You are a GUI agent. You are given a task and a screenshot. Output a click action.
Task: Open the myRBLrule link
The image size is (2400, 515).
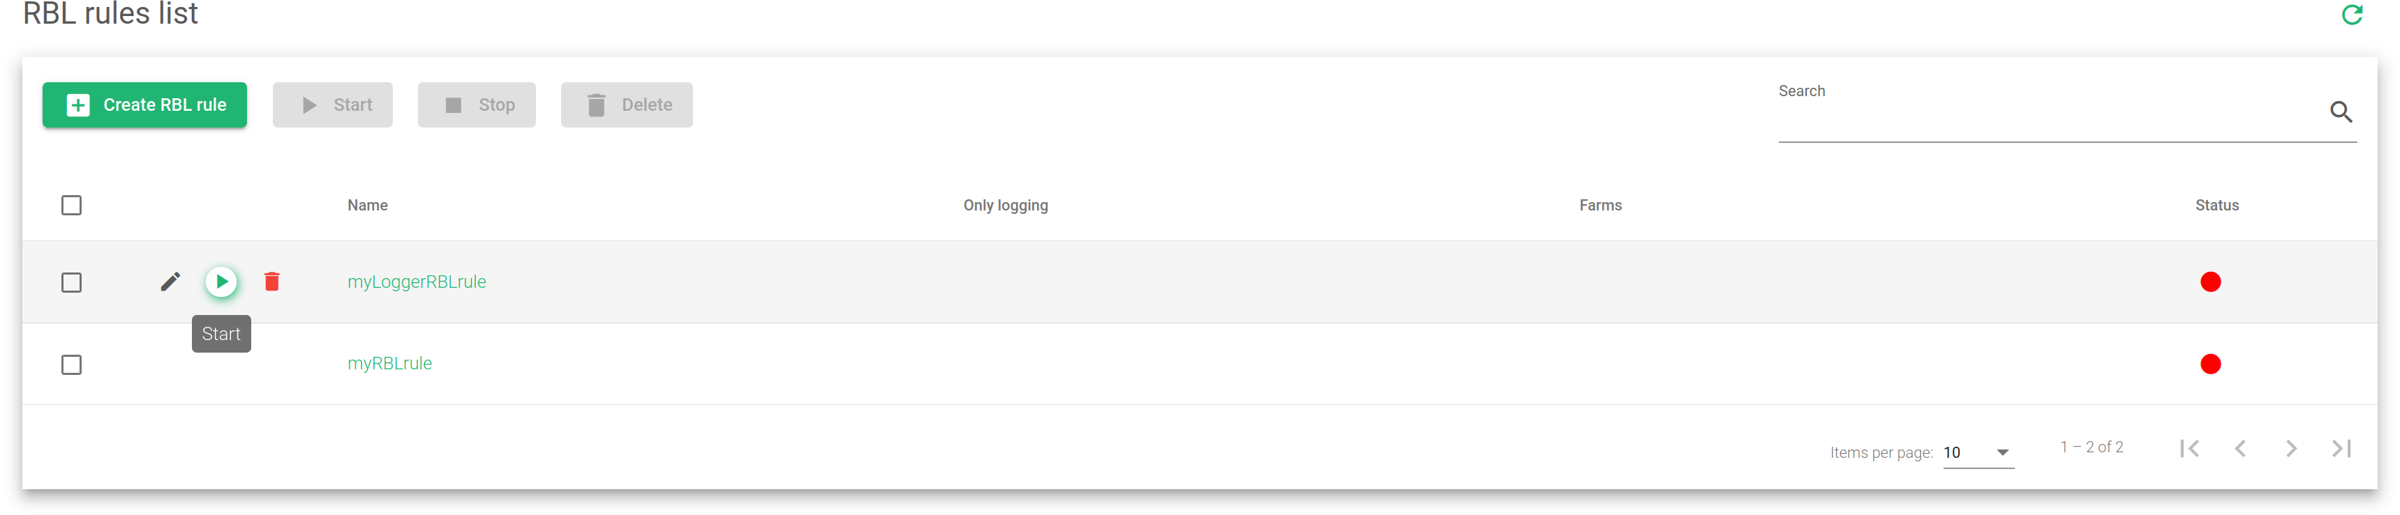coord(389,364)
